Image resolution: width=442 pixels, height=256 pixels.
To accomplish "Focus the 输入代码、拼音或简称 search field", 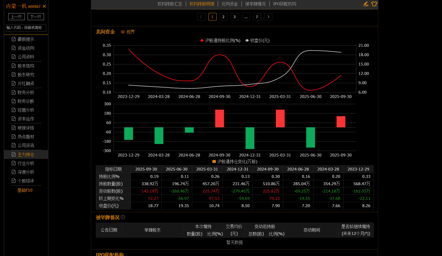I will point(26,28).
